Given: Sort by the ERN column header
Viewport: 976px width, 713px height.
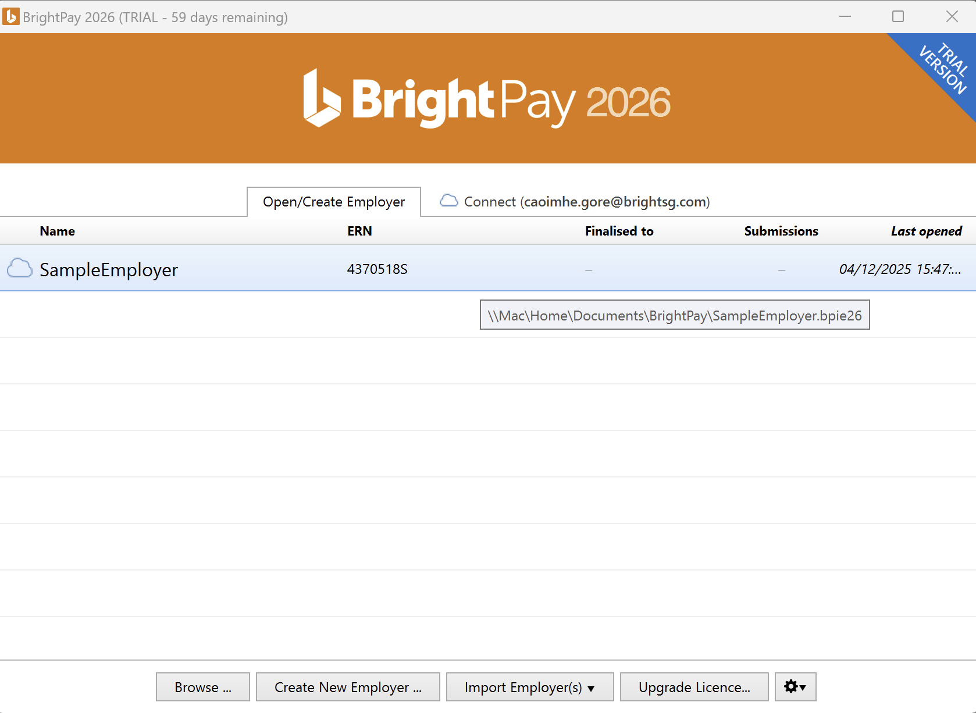Looking at the screenshot, I should tap(359, 231).
